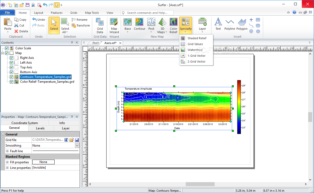The height and width of the screenshot is (193, 314).
Task: Open the Grids ribbon tab
Action: point(74,13)
